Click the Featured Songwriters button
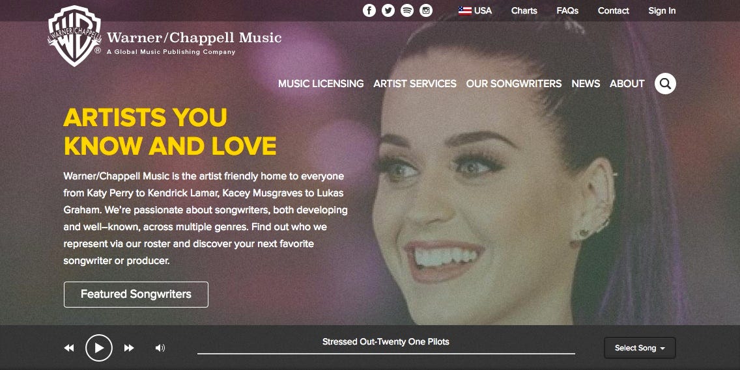 (136, 294)
